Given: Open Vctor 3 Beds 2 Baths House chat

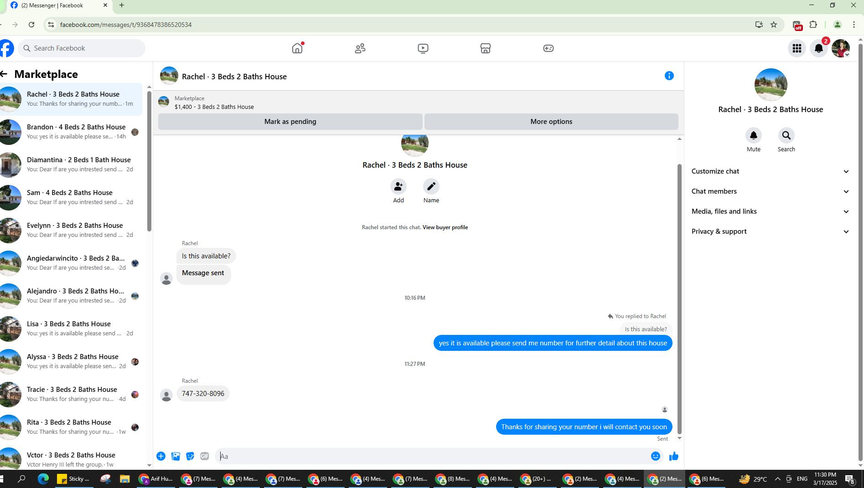Looking at the screenshot, I should 71,458.
